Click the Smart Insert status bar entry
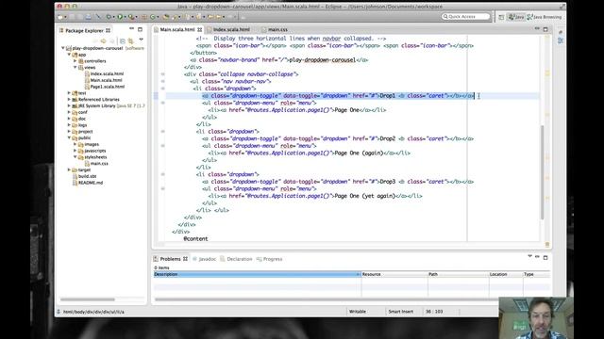This screenshot has height=339, width=604. (400, 312)
